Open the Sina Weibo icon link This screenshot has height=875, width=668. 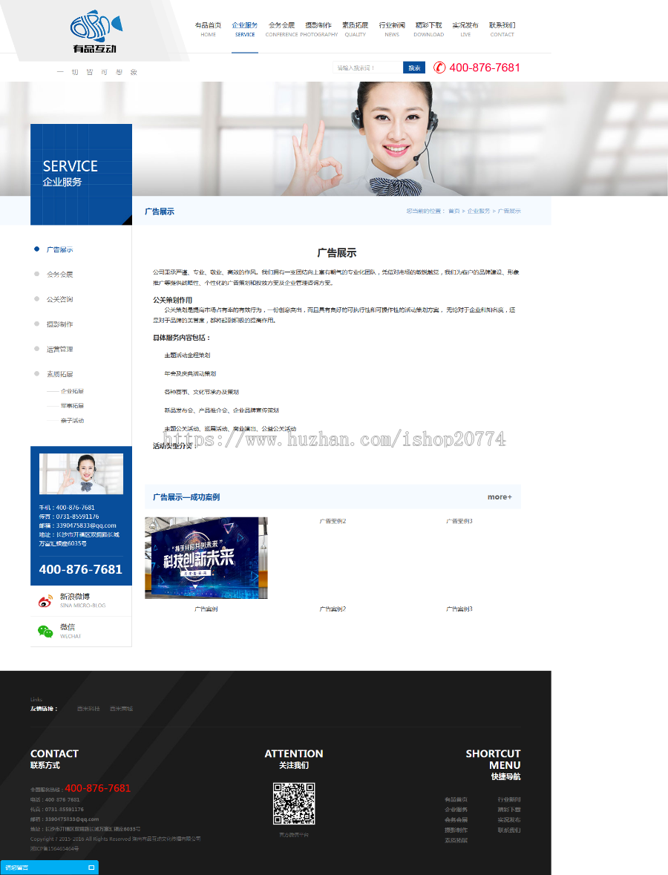tap(45, 602)
